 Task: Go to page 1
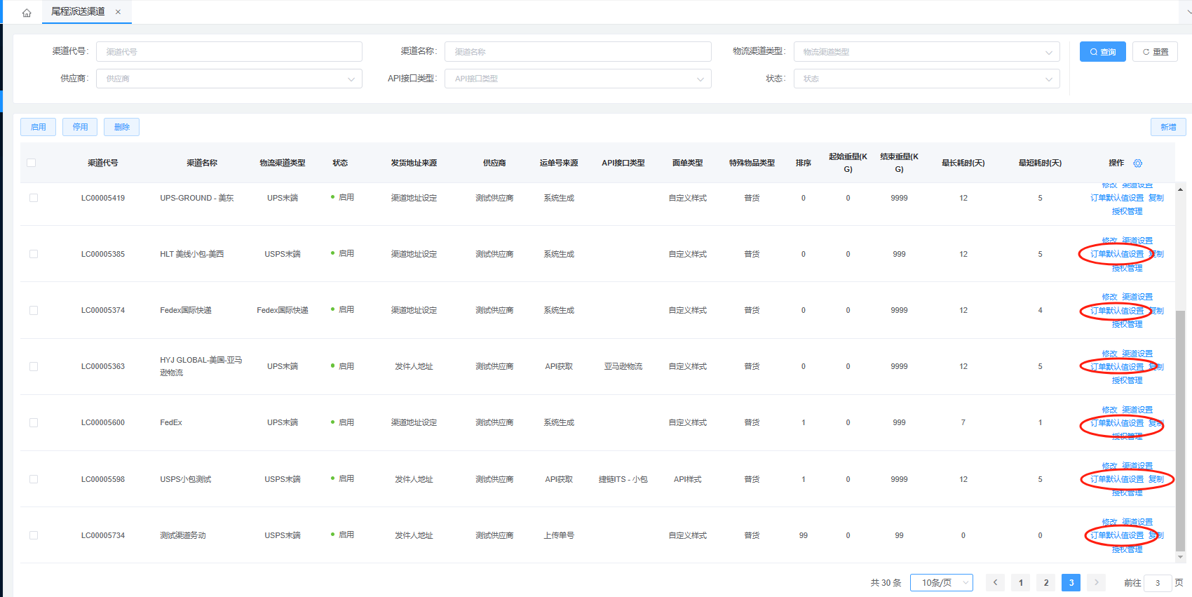(x=1021, y=582)
